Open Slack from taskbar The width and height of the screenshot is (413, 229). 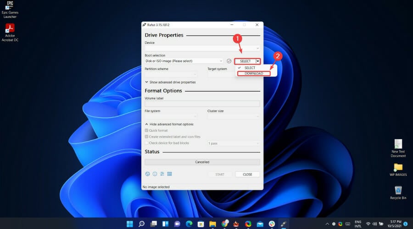(x=272, y=224)
